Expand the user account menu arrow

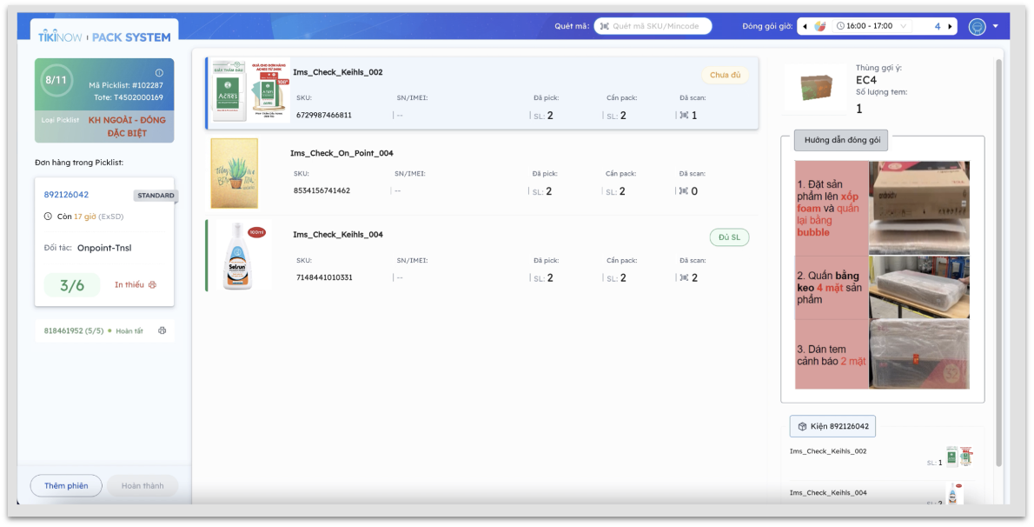(x=996, y=26)
